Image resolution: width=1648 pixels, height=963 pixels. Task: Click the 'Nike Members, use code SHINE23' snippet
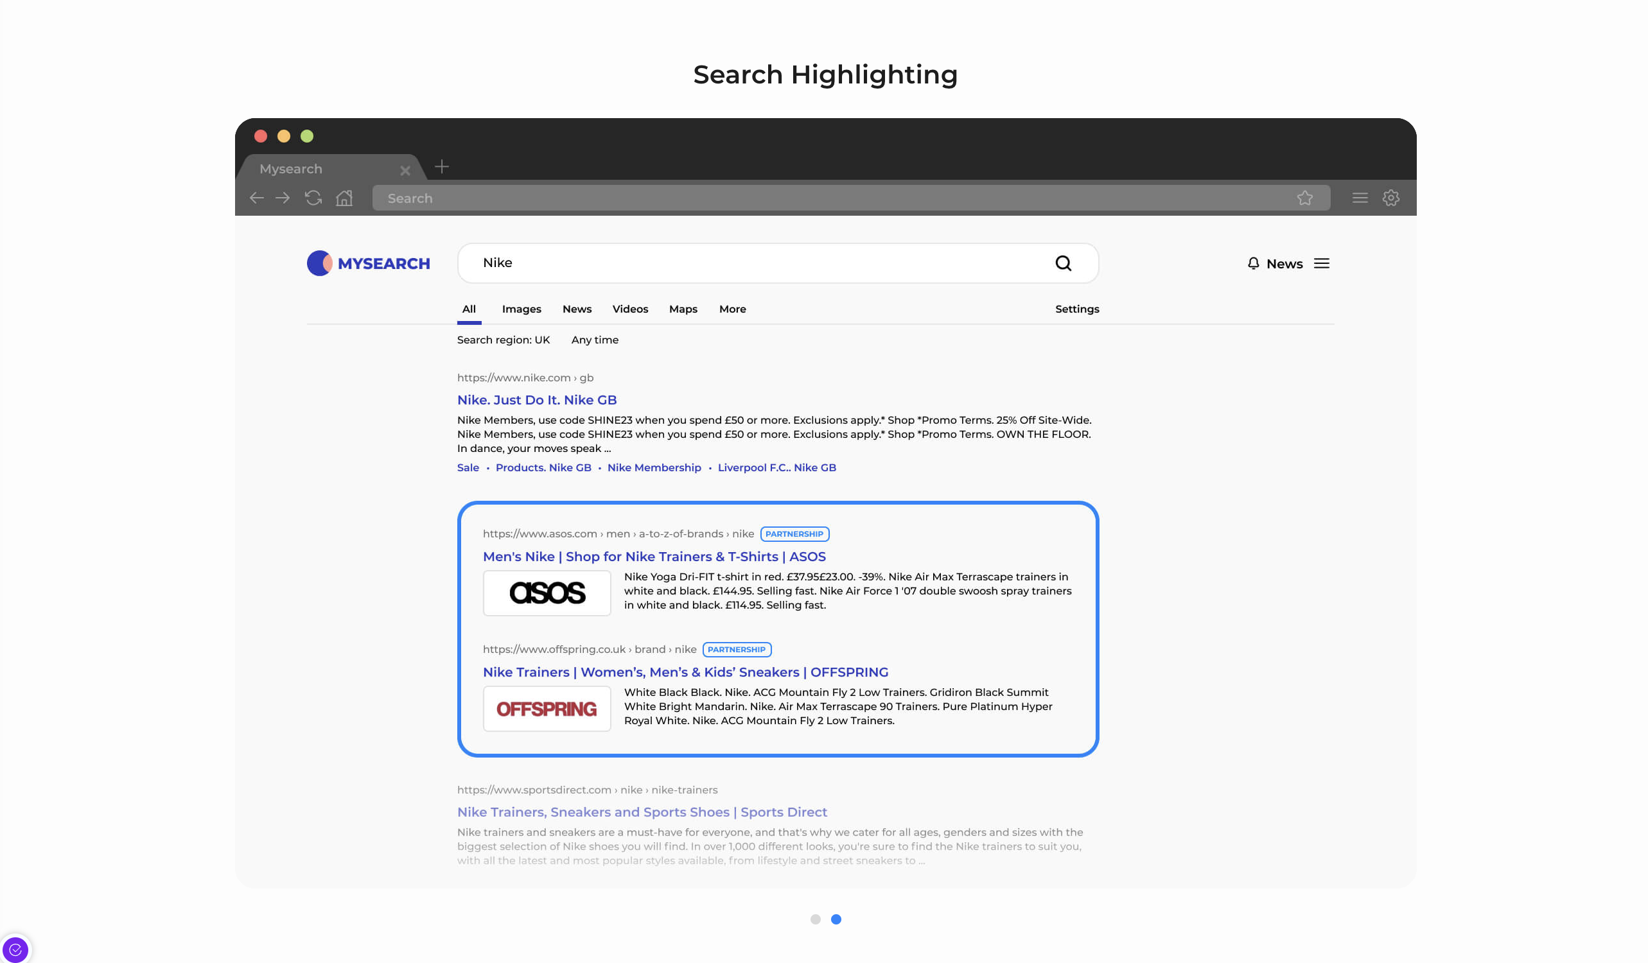tap(774, 434)
